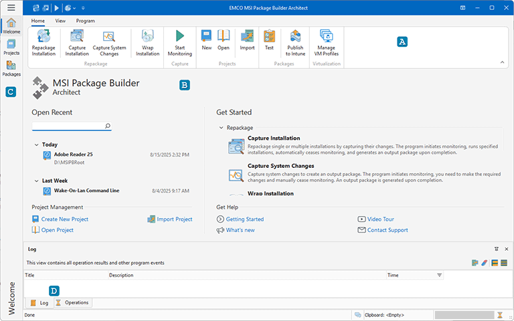Screen dimensions: 514x321
Task: Toggle the hamburger navigation menu
Action: pos(11,7)
